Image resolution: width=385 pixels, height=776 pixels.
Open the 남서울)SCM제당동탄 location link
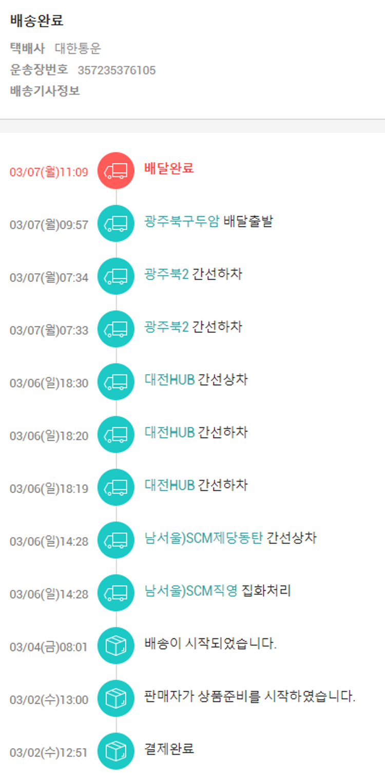click(x=204, y=538)
